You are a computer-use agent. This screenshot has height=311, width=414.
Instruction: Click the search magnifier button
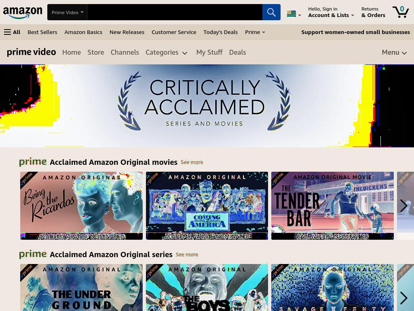(x=271, y=12)
